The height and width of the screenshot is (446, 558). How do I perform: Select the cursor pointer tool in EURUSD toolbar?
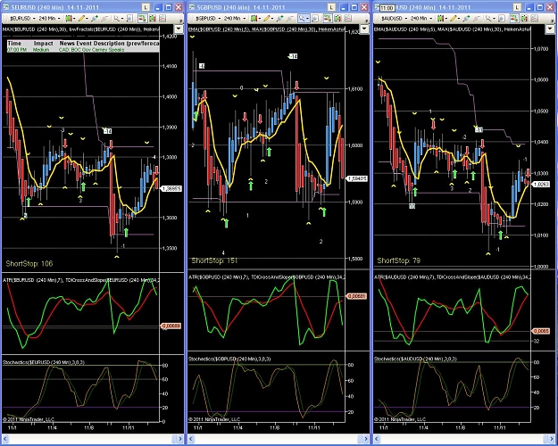(x=118, y=18)
